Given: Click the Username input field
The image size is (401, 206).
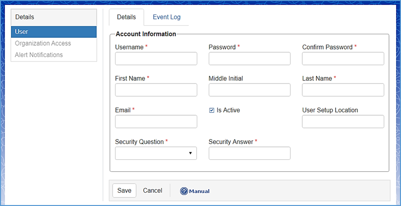Looking at the screenshot, I should pos(156,59).
